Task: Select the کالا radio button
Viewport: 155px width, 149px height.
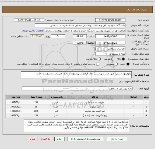Action: click(123, 59)
